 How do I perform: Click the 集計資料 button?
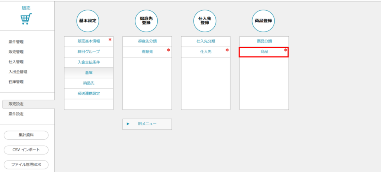point(26,135)
